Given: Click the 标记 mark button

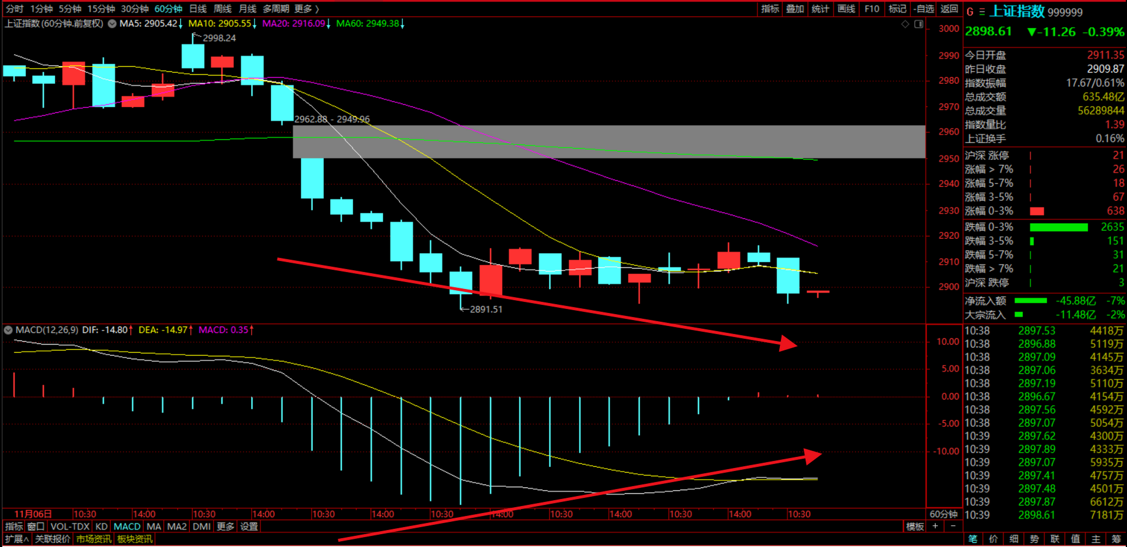Looking at the screenshot, I should (x=897, y=9).
